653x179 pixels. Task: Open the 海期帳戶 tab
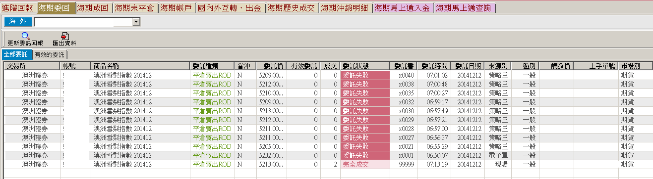[177, 8]
